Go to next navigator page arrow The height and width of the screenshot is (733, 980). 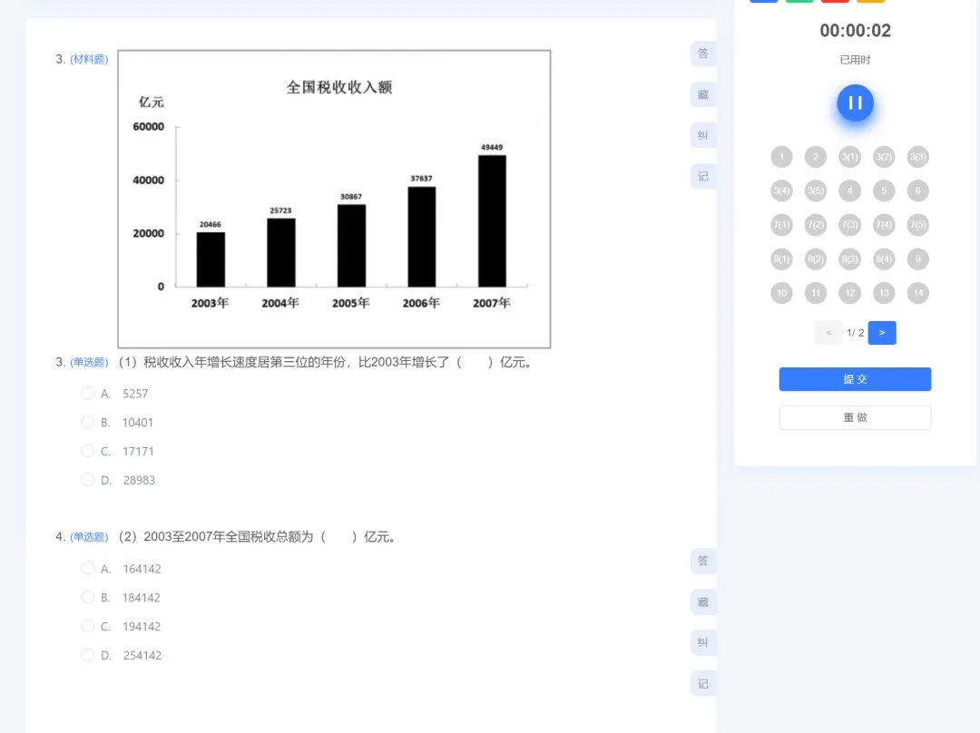click(882, 332)
